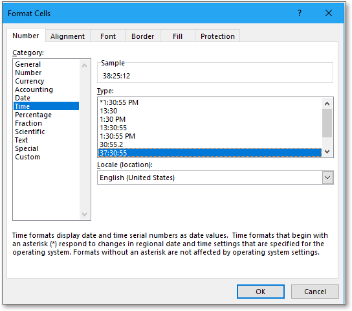Select the Fill tab
The height and width of the screenshot is (311, 352).
click(x=177, y=36)
